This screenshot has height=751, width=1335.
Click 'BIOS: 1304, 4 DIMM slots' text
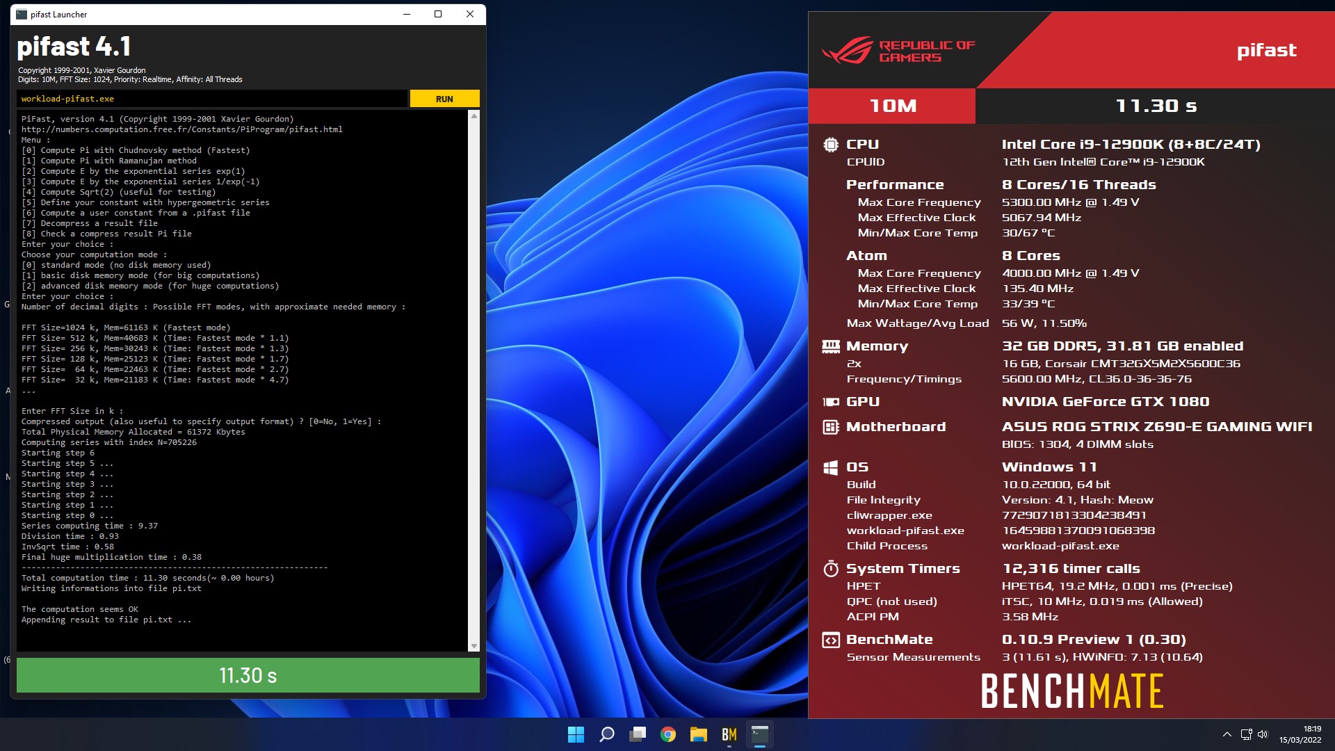coord(1077,444)
